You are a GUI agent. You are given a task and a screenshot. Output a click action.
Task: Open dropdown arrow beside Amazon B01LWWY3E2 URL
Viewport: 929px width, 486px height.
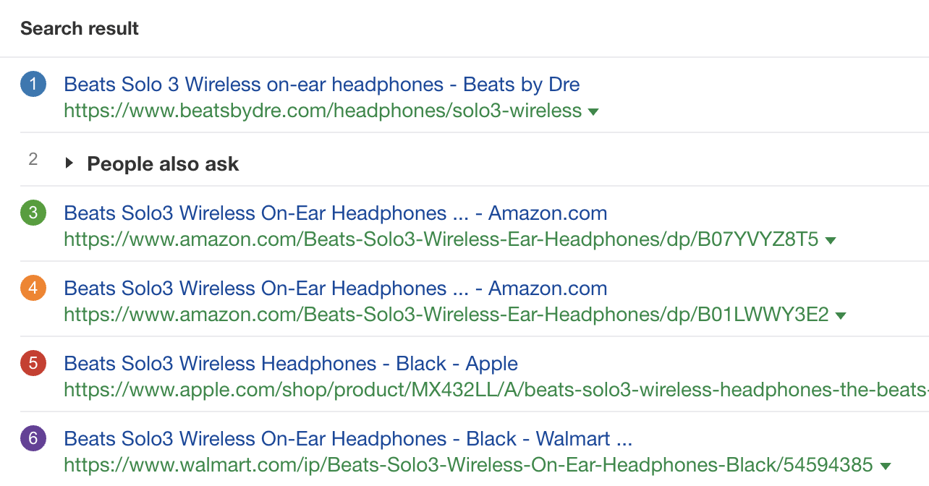(x=841, y=315)
